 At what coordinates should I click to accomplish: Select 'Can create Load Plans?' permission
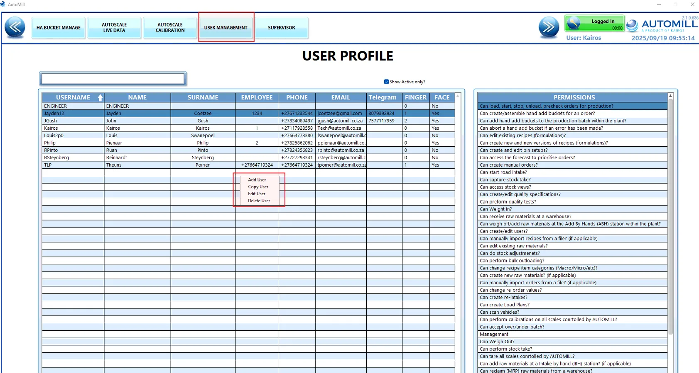click(x=573, y=305)
